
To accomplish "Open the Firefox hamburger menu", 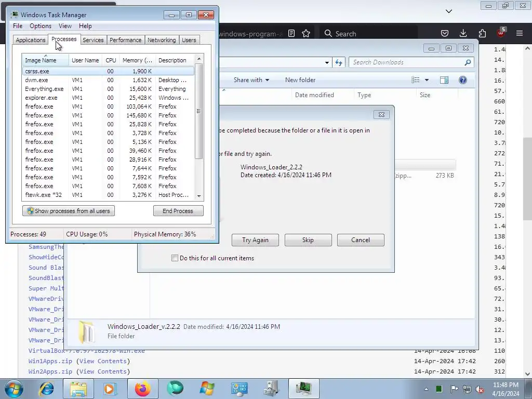I will click(x=520, y=33).
